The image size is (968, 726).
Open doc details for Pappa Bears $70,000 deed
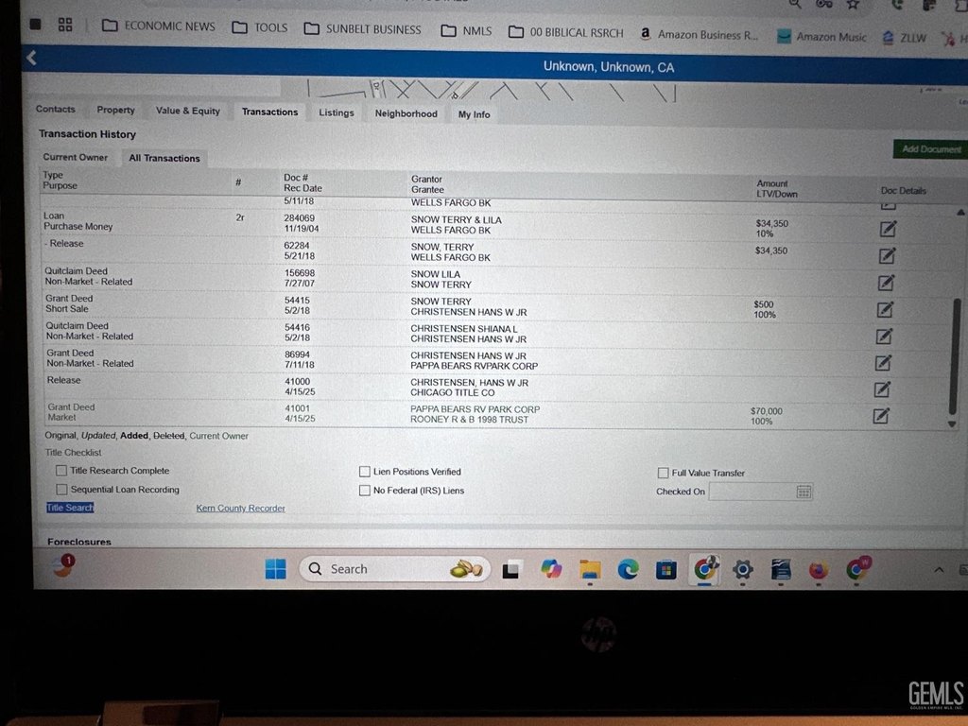click(x=881, y=416)
